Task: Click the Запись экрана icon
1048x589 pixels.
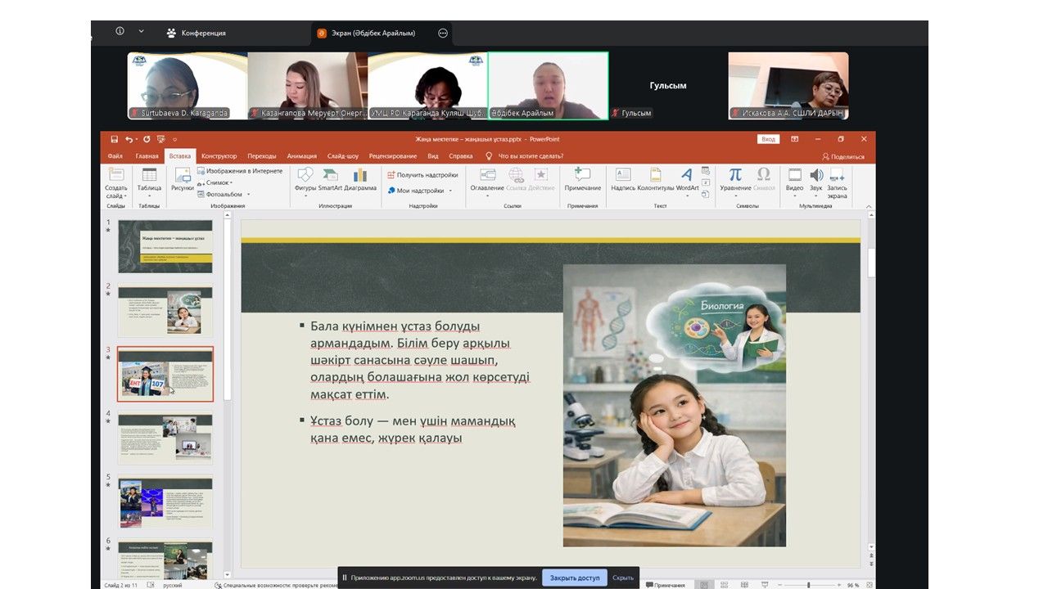Action: tap(837, 178)
